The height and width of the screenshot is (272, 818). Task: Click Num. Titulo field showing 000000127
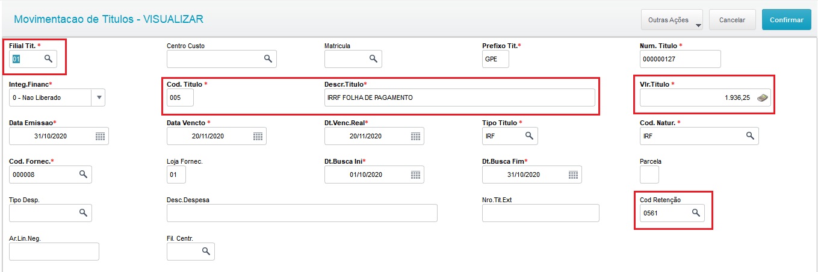tap(680, 59)
